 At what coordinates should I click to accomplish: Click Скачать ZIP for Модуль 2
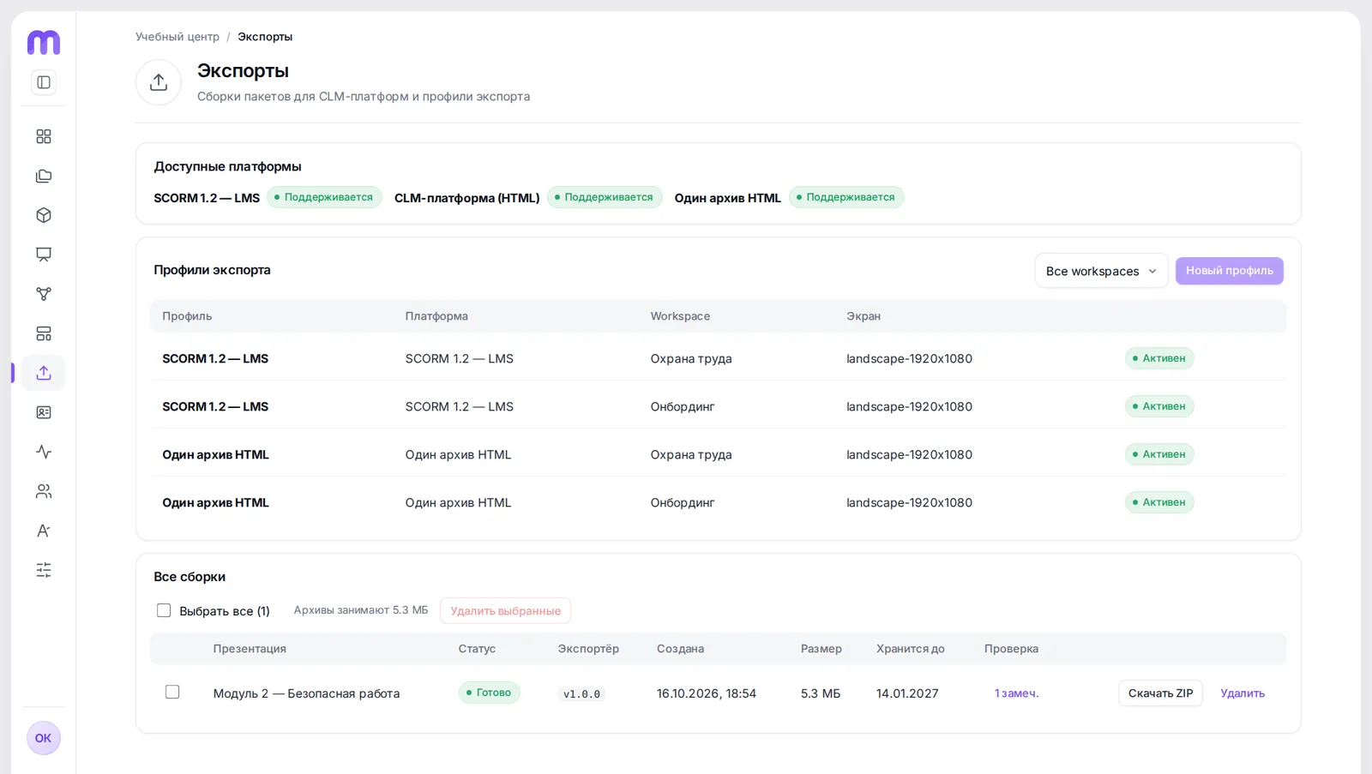(x=1160, y=693)
